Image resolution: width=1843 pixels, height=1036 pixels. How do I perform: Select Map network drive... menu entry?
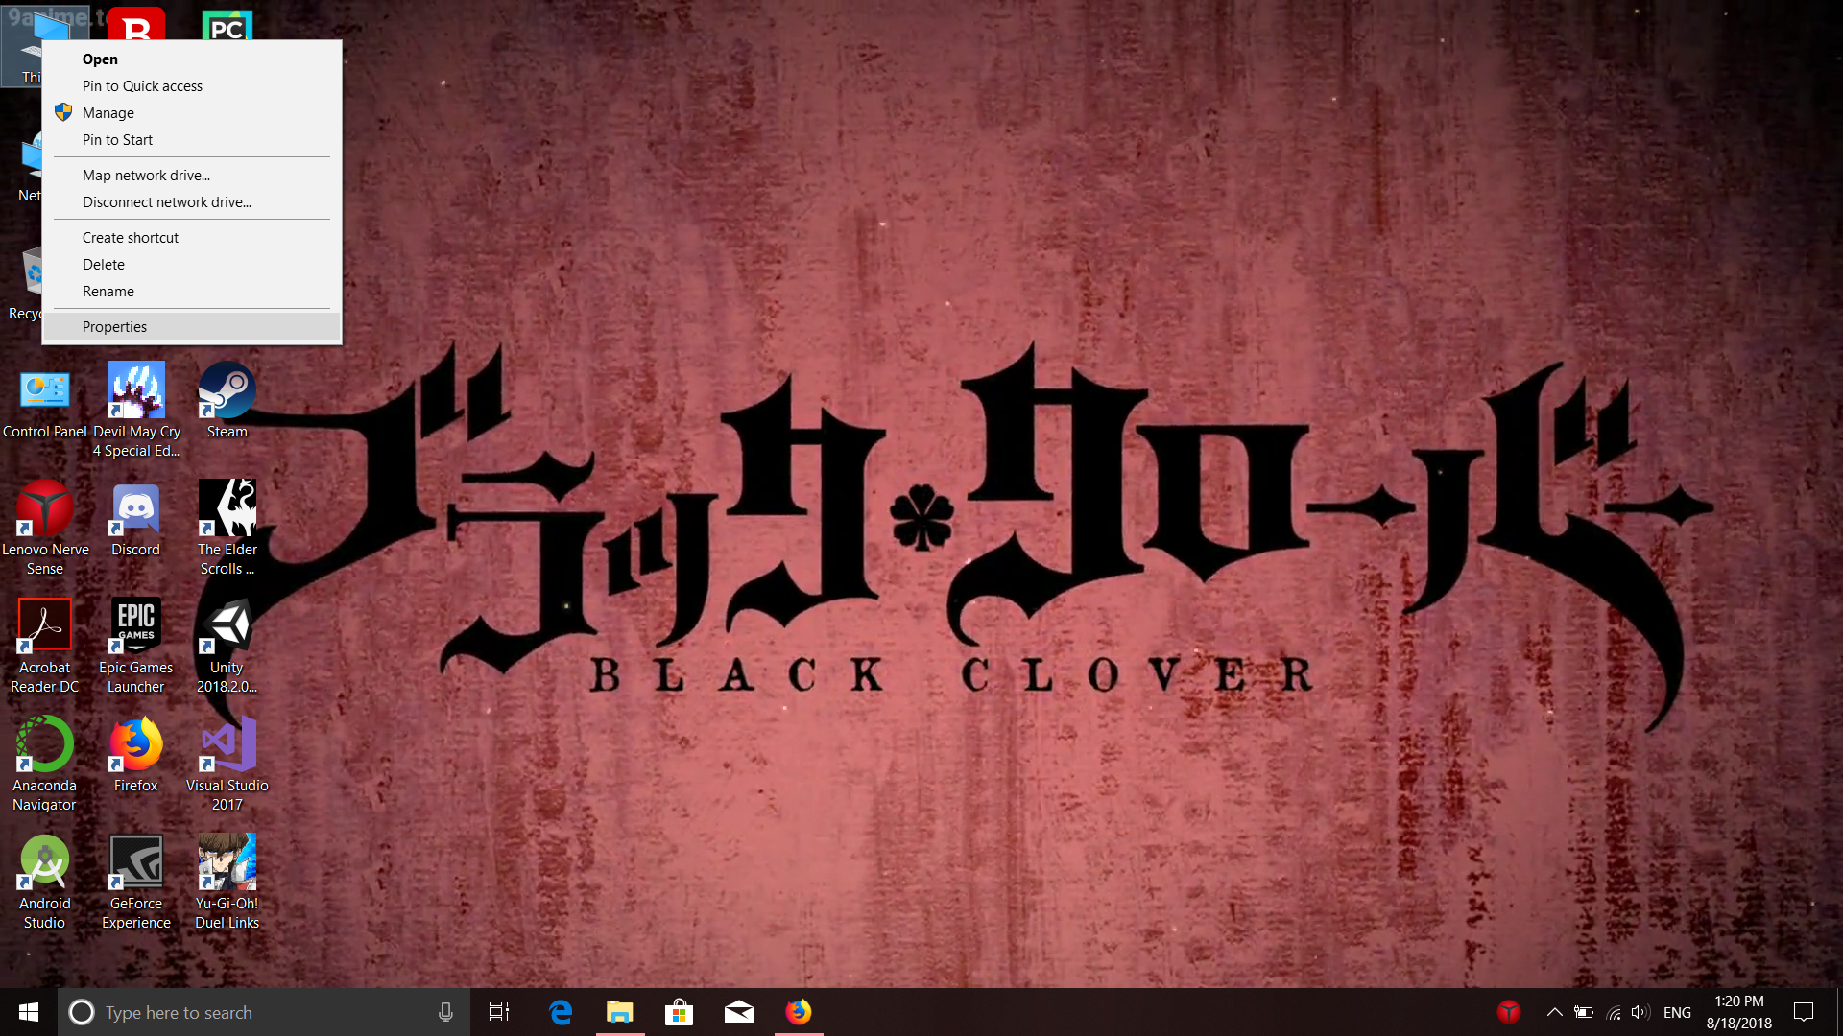tap(146, 176)
